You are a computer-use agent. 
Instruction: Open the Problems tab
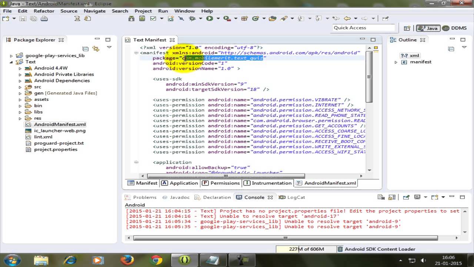[x=141, y=197]
